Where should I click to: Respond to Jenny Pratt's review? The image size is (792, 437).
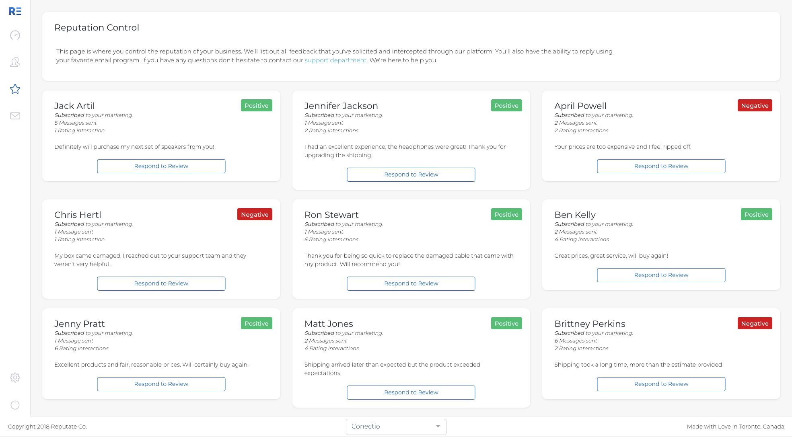pyautogui.click(x=161, y=384)
